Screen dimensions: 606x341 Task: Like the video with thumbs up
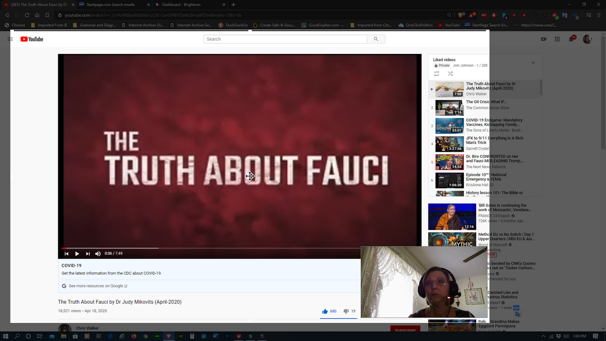coord(325,311)
